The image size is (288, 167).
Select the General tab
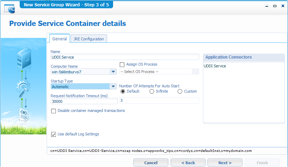59,39
